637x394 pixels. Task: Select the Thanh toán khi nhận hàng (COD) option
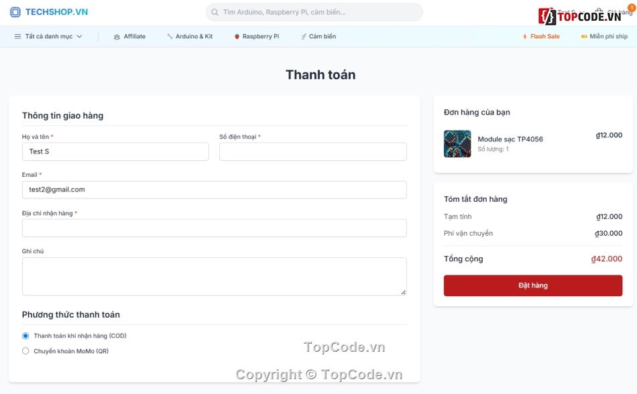(25, 336)
